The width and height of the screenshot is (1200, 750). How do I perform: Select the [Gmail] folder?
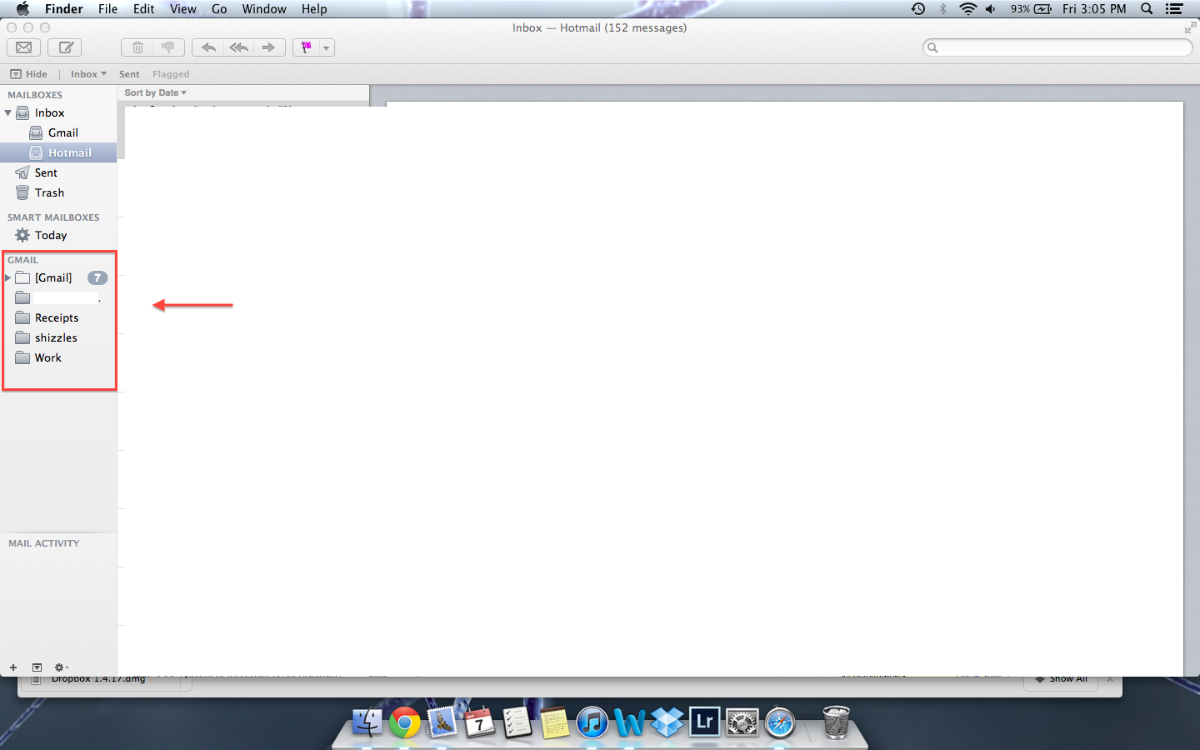(53, 277)
